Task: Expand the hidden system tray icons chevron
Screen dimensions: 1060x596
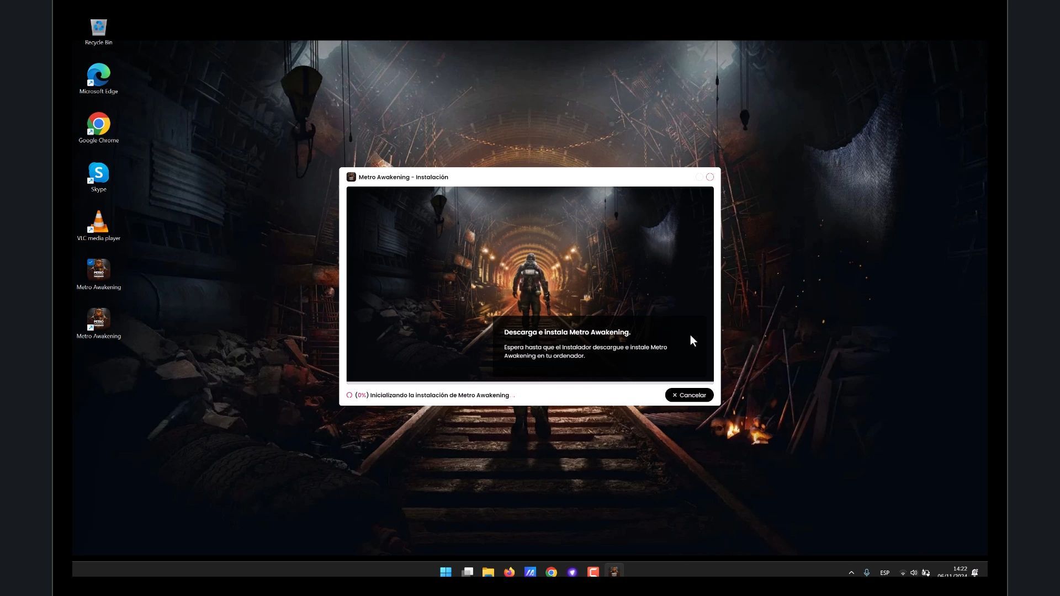Action: [851, 573]
